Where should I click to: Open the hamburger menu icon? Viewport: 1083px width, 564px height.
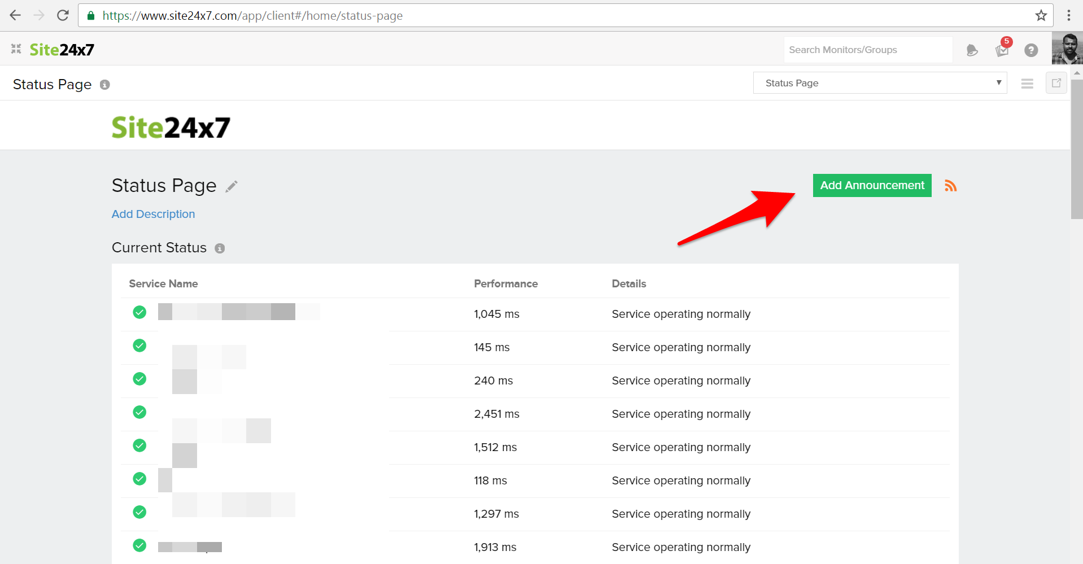point(1027,84)
